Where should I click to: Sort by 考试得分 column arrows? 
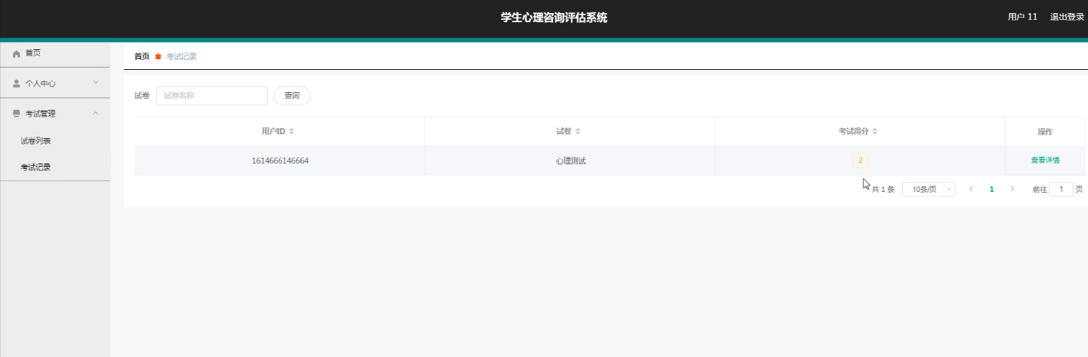pos(874,131)
